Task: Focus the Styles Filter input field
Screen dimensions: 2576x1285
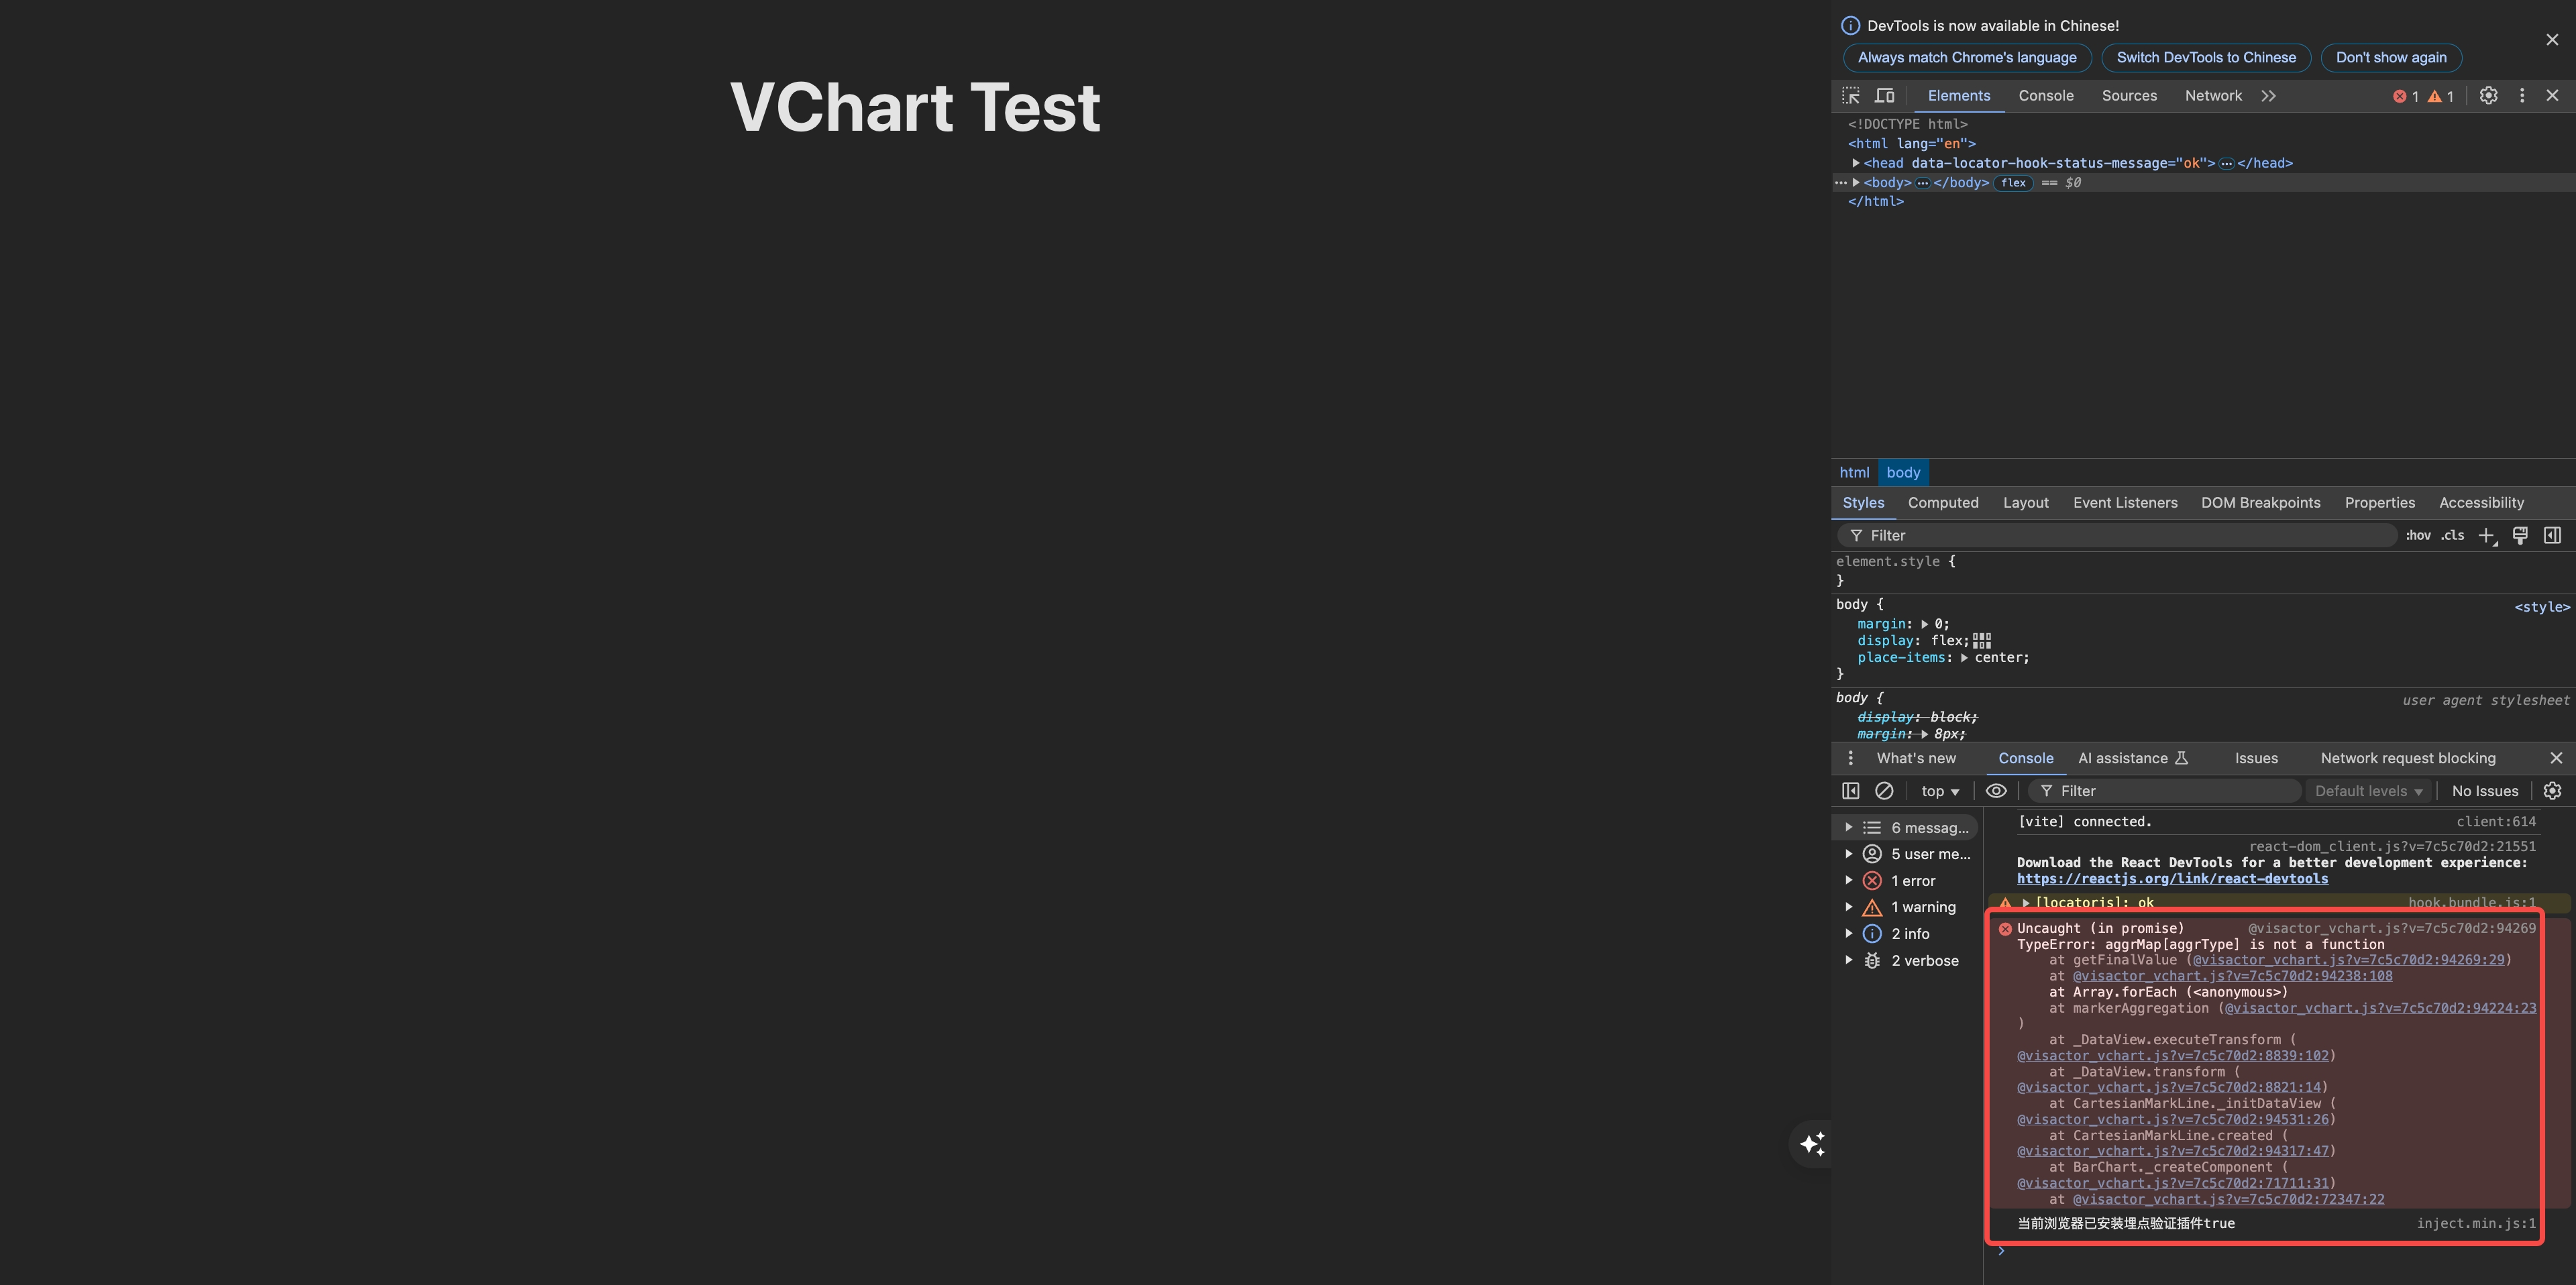Action: tap(2118, 536)
